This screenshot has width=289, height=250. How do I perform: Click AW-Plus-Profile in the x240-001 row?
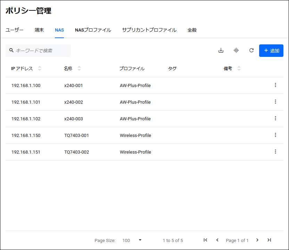point(135,86)
